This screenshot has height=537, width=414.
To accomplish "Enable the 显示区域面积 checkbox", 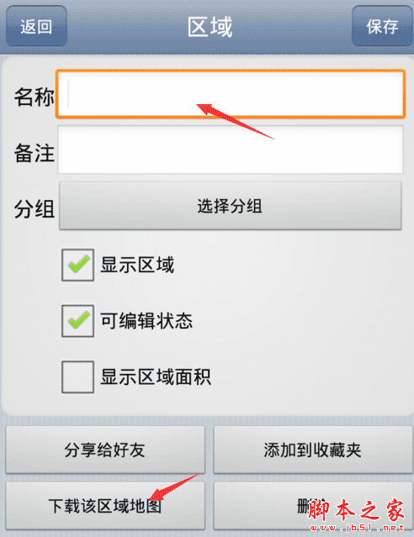I will click(78, 376).
